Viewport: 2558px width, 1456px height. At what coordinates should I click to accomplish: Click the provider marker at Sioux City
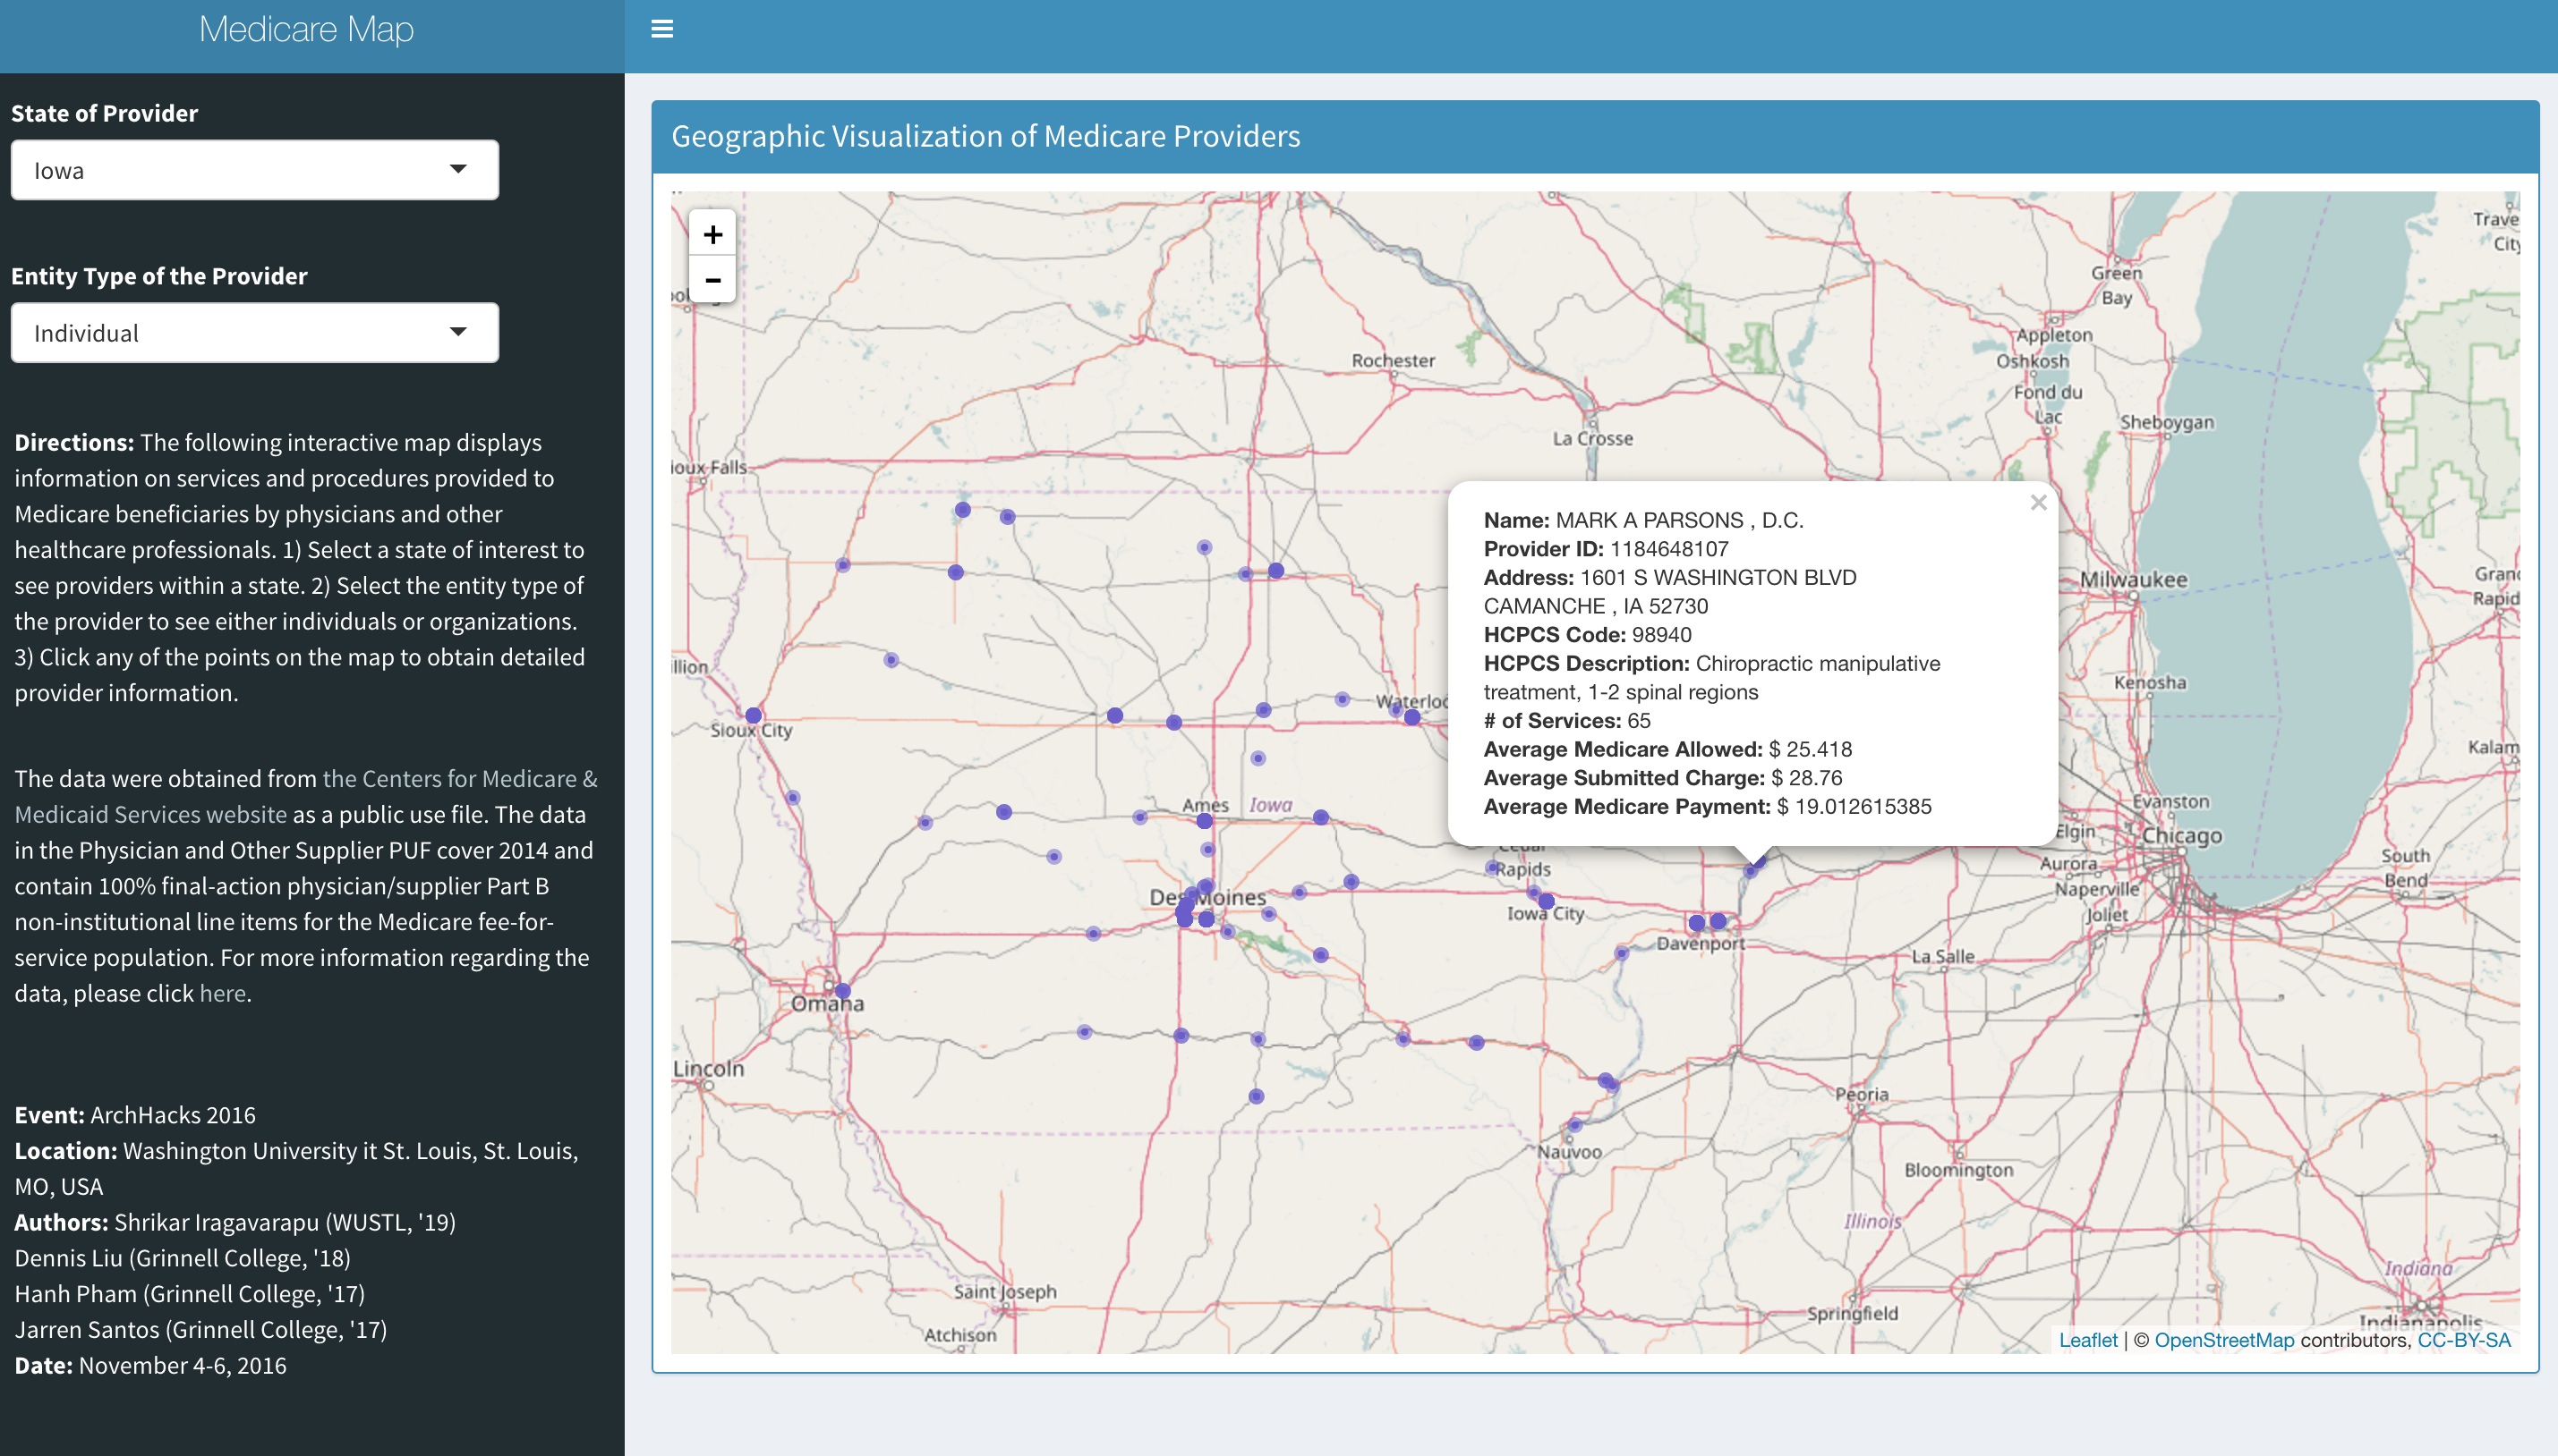pos(754,716)
